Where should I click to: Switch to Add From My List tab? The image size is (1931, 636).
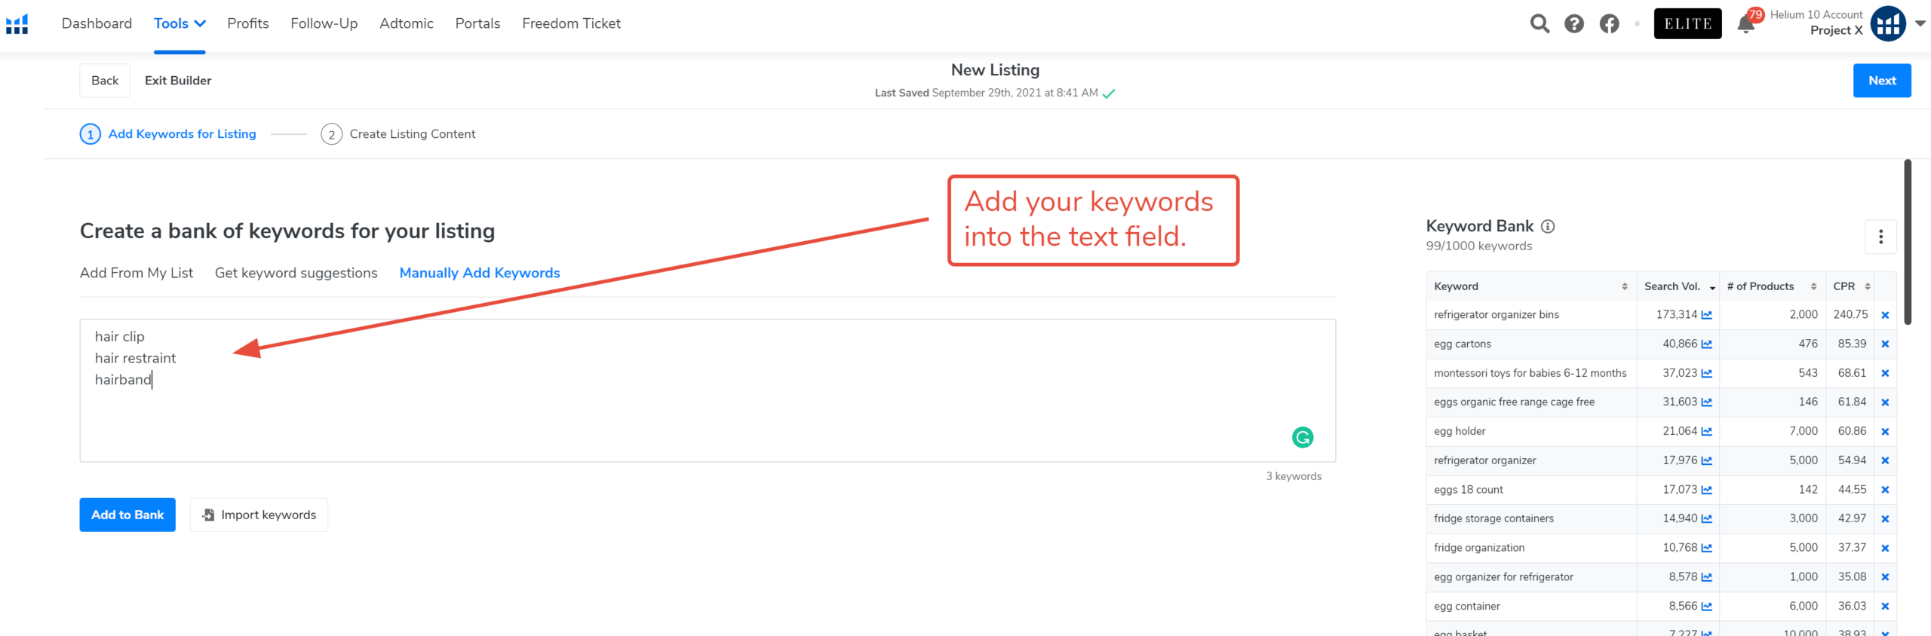[137, 273]
